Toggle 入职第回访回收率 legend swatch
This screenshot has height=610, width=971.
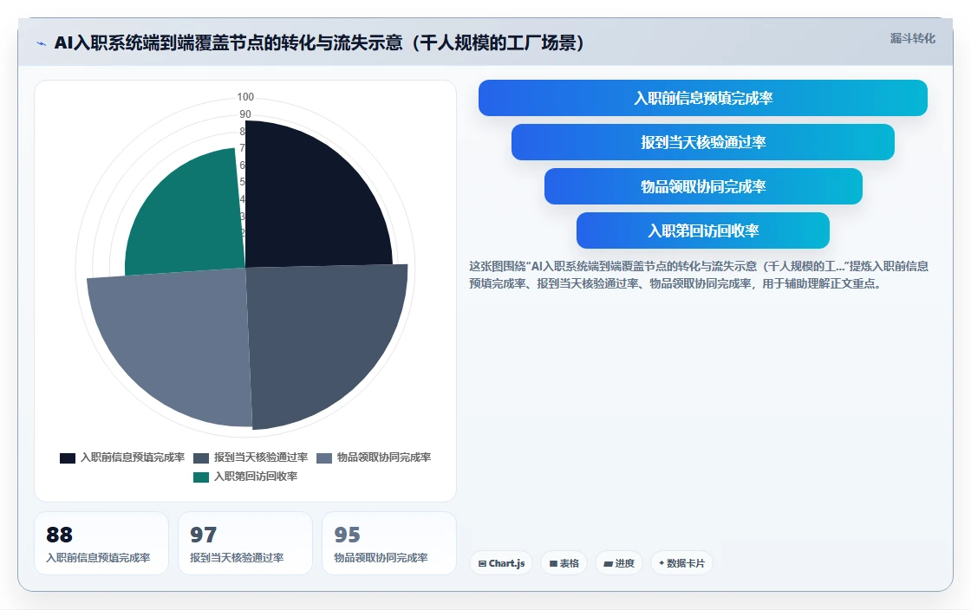tap(201, 477)
